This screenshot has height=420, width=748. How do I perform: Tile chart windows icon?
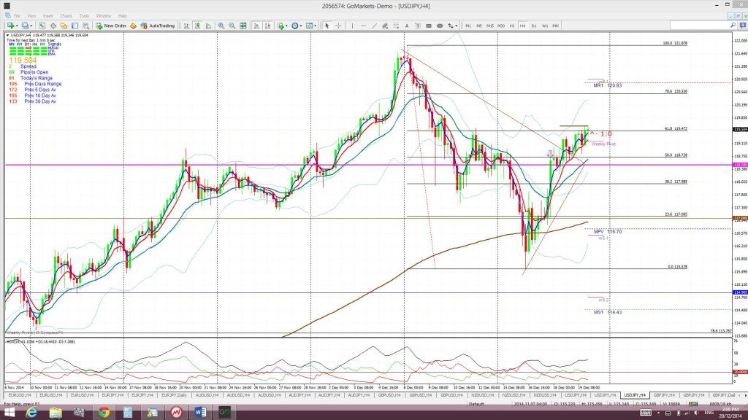click(243, 26)
